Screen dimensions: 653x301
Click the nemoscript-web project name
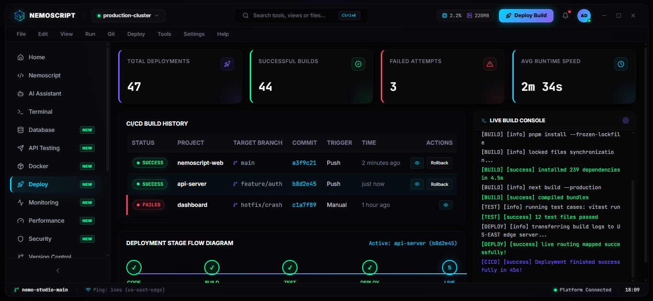pos(200,163)
